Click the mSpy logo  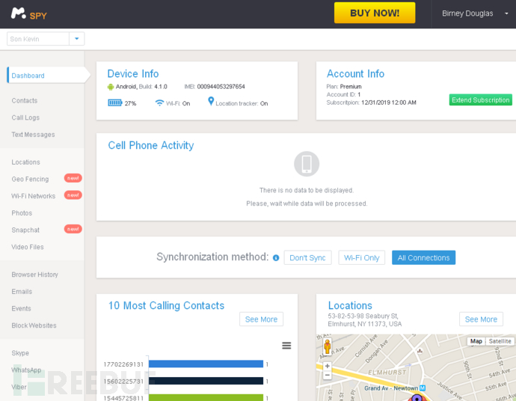pos(28,13)
